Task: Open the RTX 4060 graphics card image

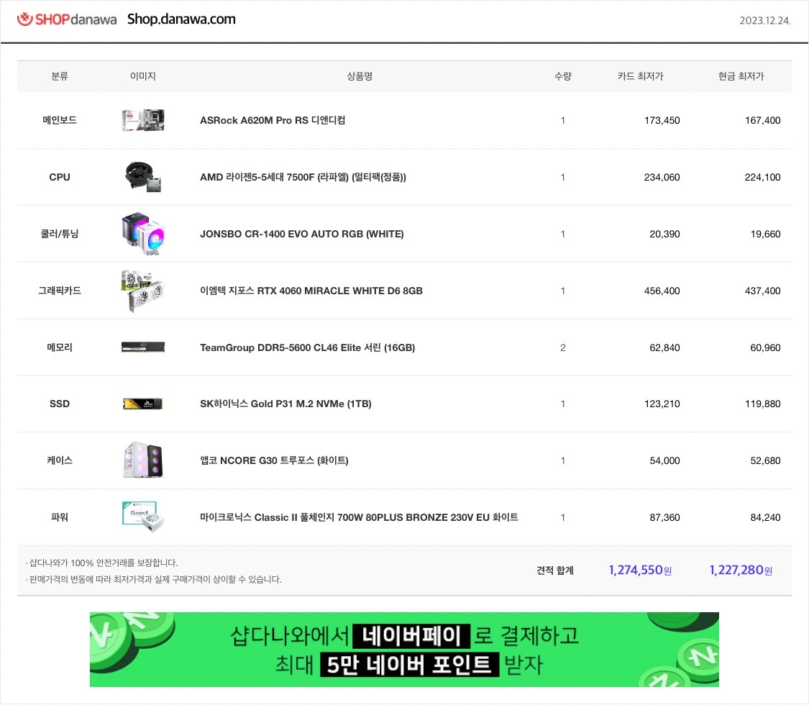Action: (x=143, y=291)
